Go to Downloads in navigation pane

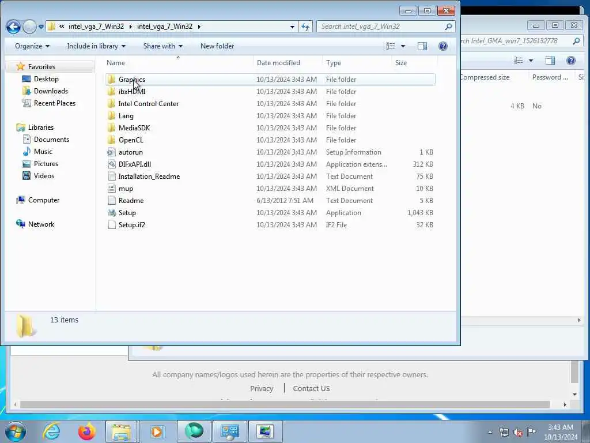click(51, 91)
